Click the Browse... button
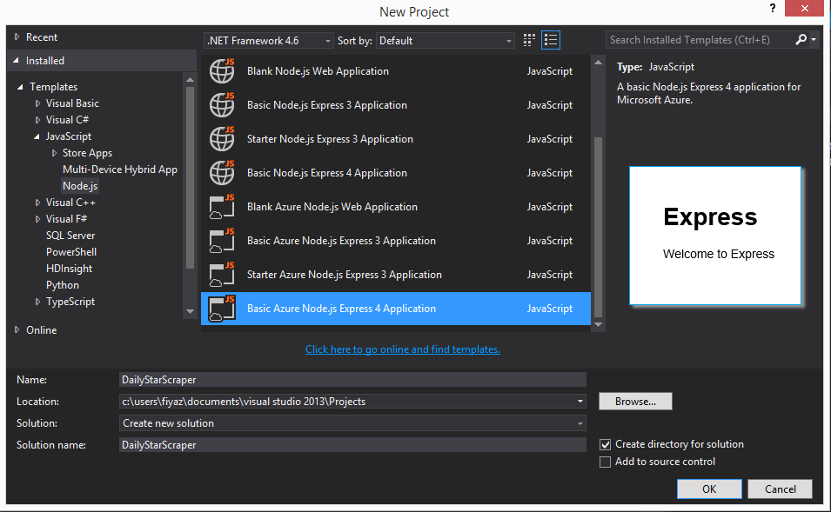Screen dimensions: 831x512 [x=635, y=402]
